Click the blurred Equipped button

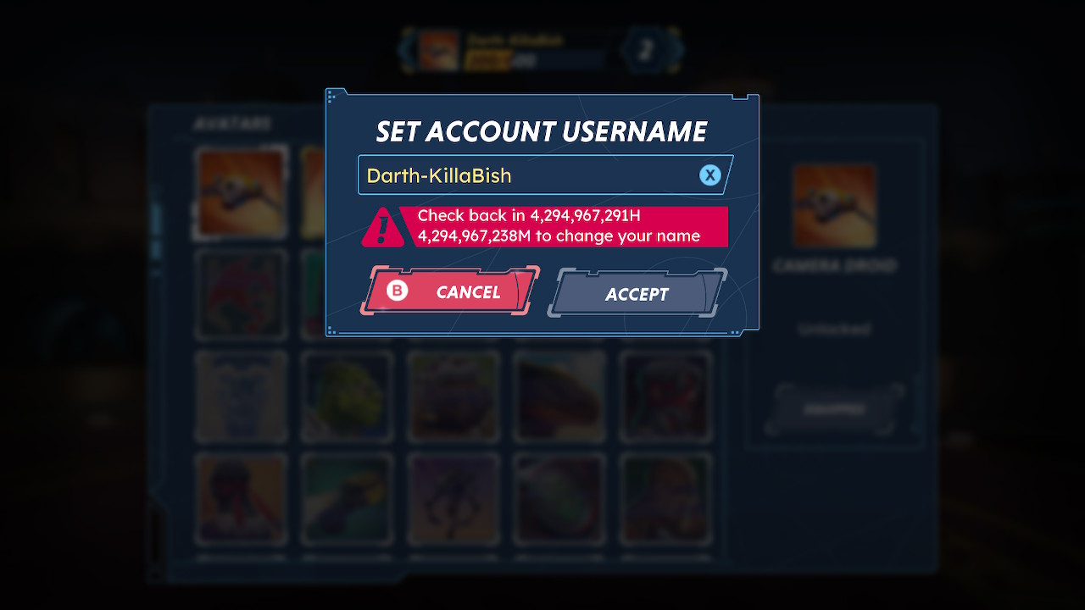(834, 409)
